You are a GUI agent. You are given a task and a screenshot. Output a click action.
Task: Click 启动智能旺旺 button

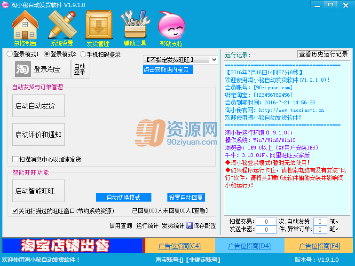tap(39, 191)
